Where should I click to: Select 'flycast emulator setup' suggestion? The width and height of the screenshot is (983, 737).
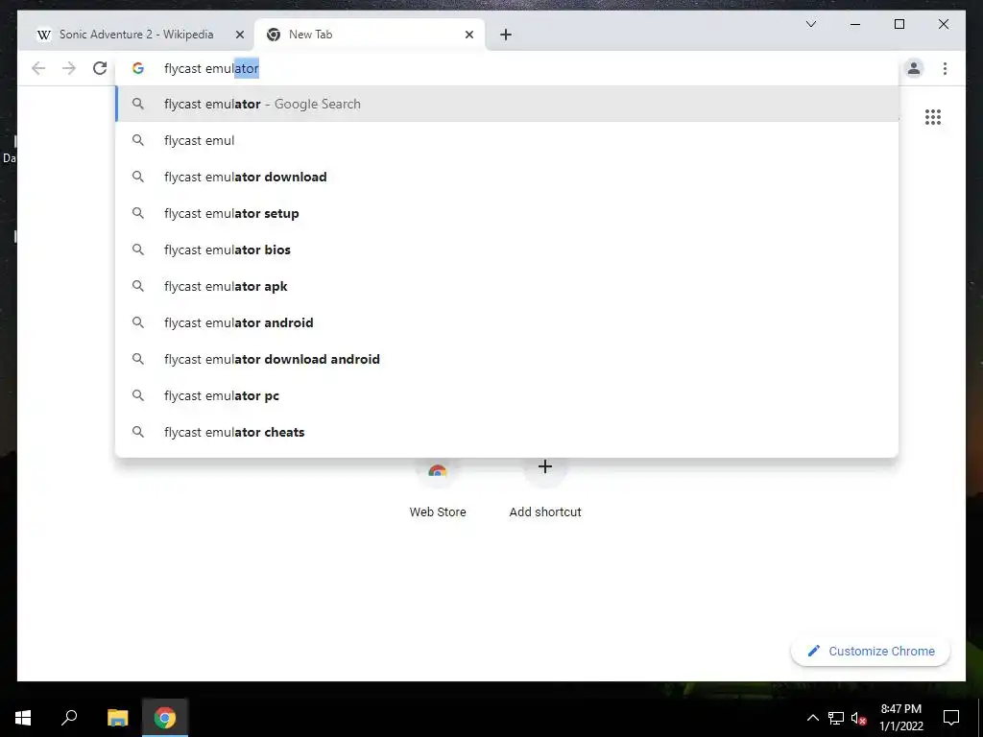tap(507, 213)
